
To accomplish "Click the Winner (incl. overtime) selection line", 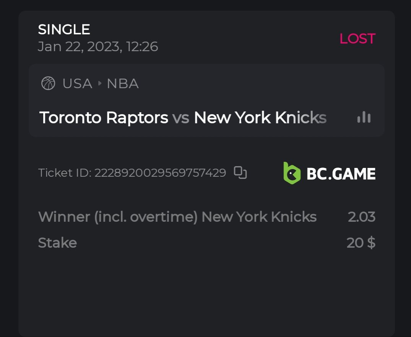I will (x=177, y=217).
